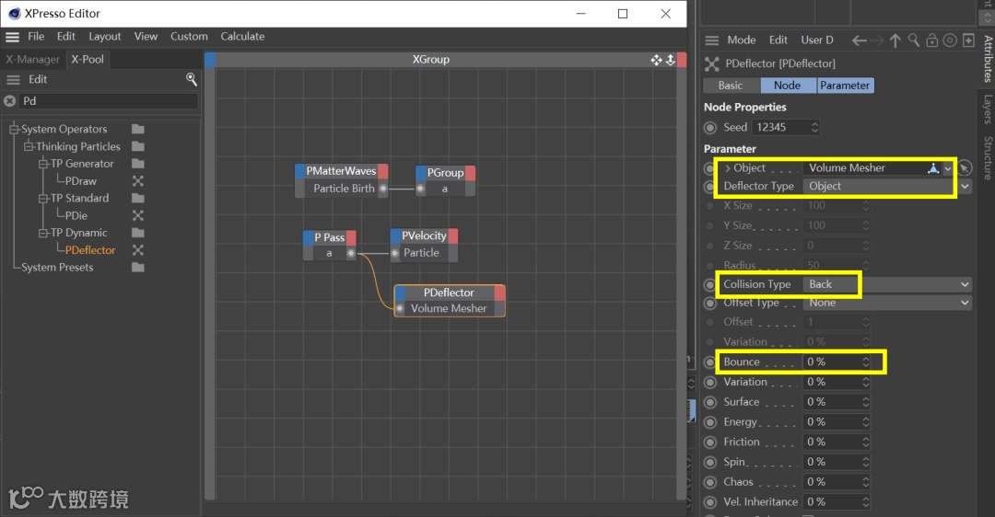Lock the Attributes panel element
995x517 pixels.
point(931,40)
